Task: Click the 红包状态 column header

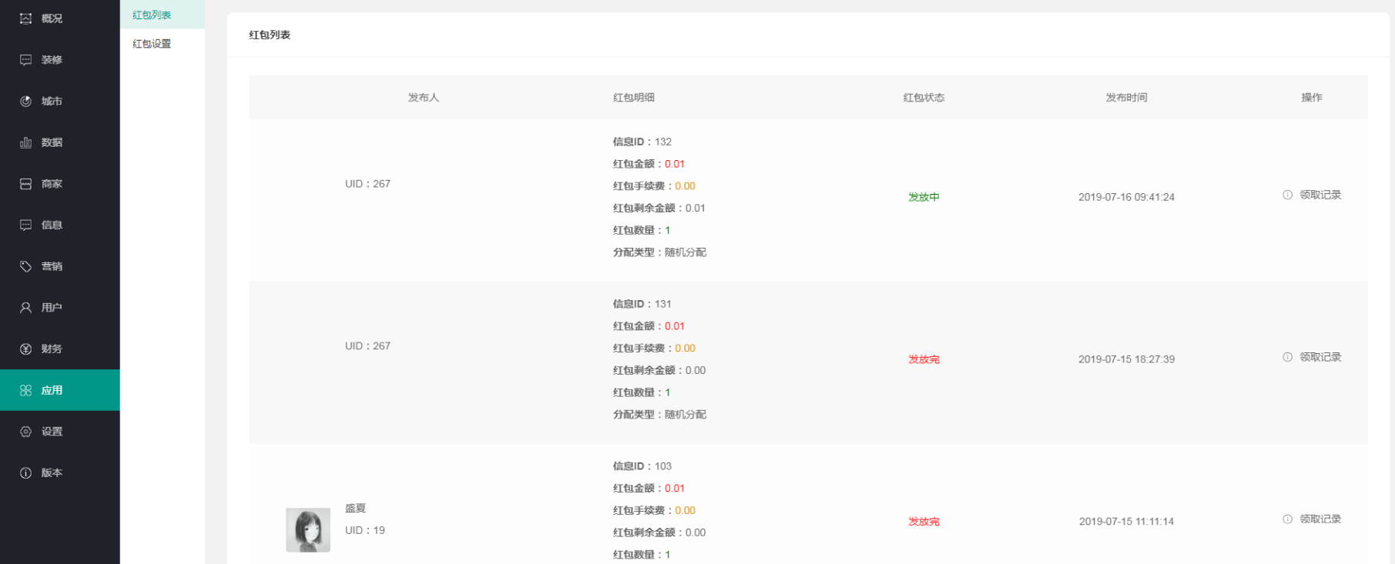Action: click(x=924, y=98)
